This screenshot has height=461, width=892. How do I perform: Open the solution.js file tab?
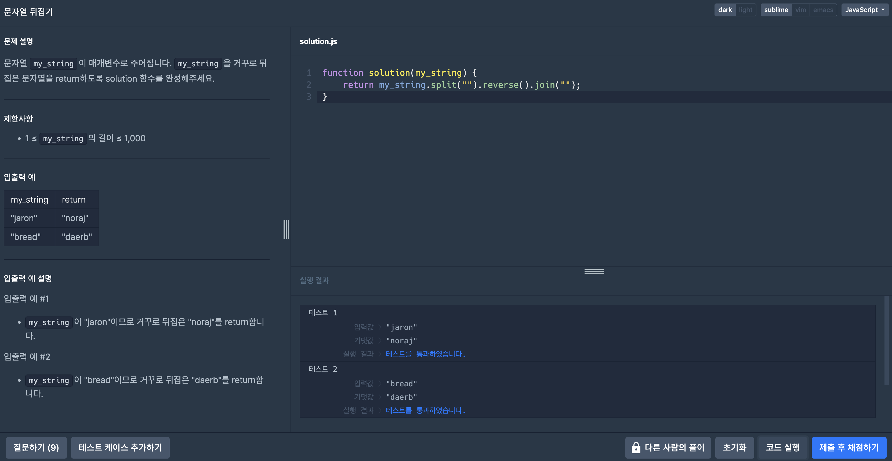click(318, 41)
